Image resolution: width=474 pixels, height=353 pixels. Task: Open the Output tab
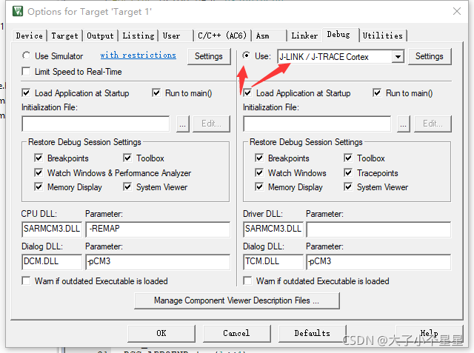point(100,36)
